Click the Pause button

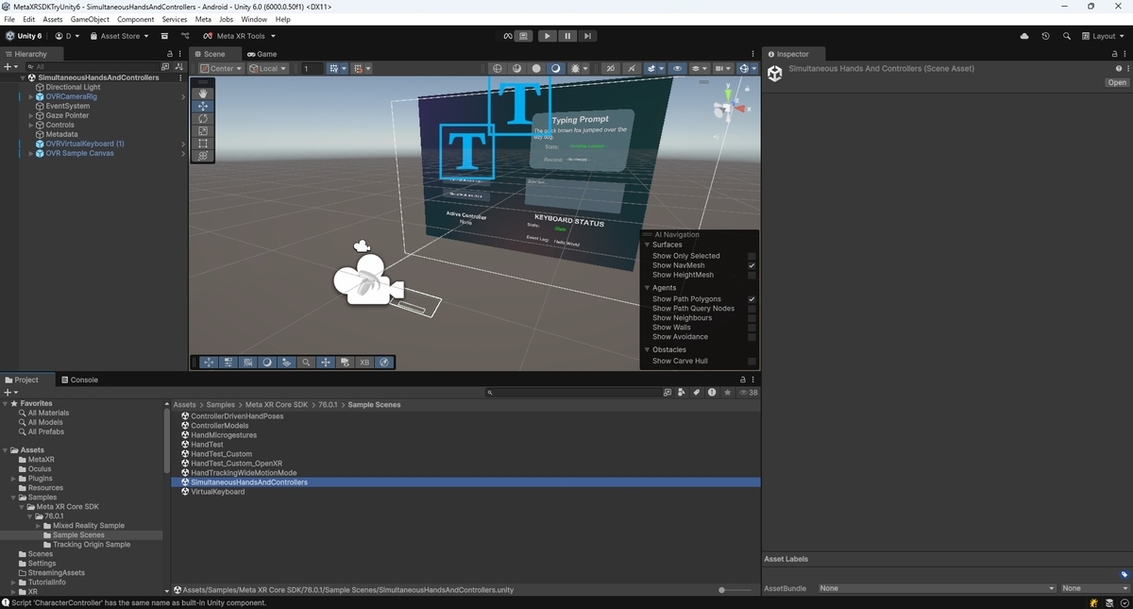[566, 36]
